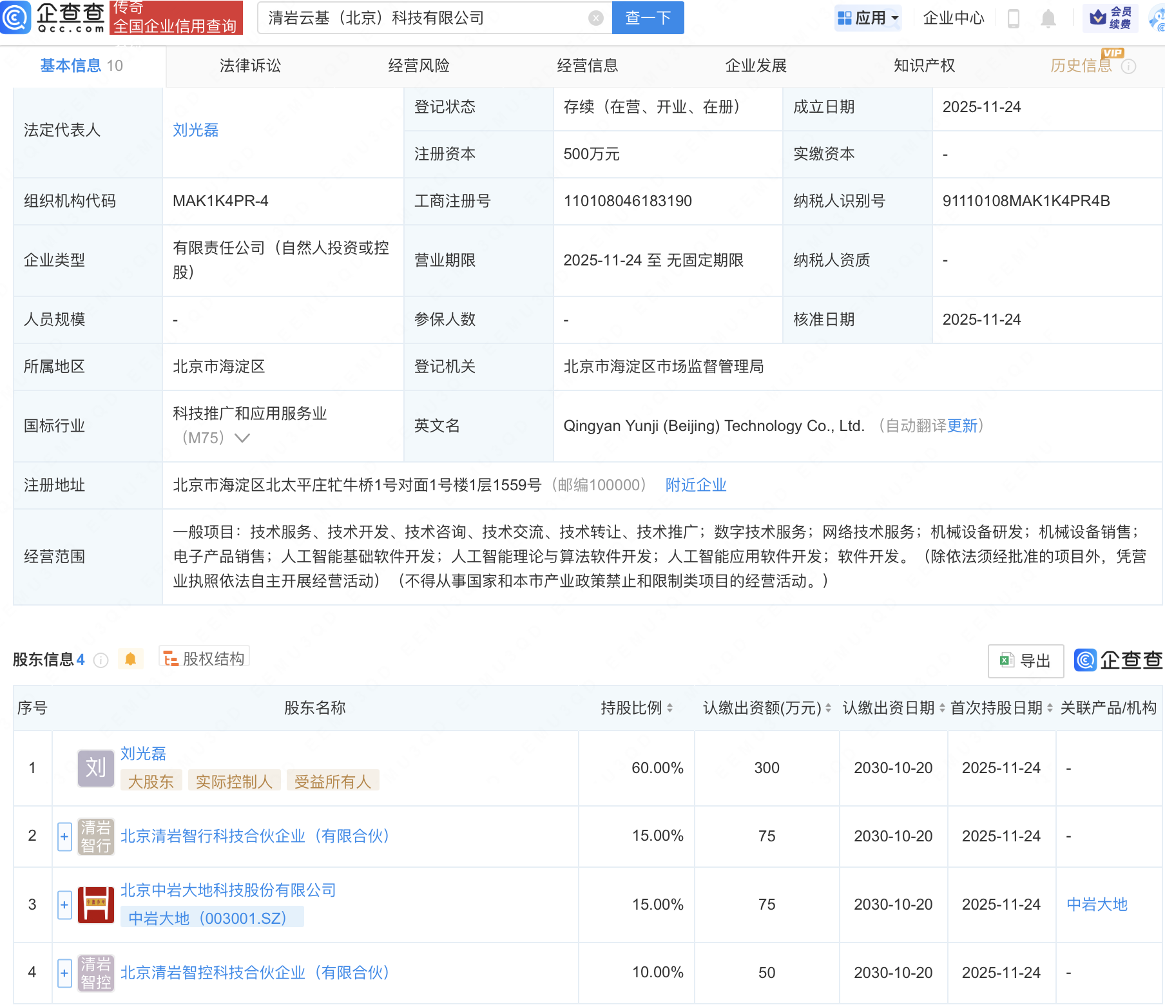The height and width of the screenshot is (1005, 1165).
Task: Open the notifications bell in header
Action: [1048, 19]
